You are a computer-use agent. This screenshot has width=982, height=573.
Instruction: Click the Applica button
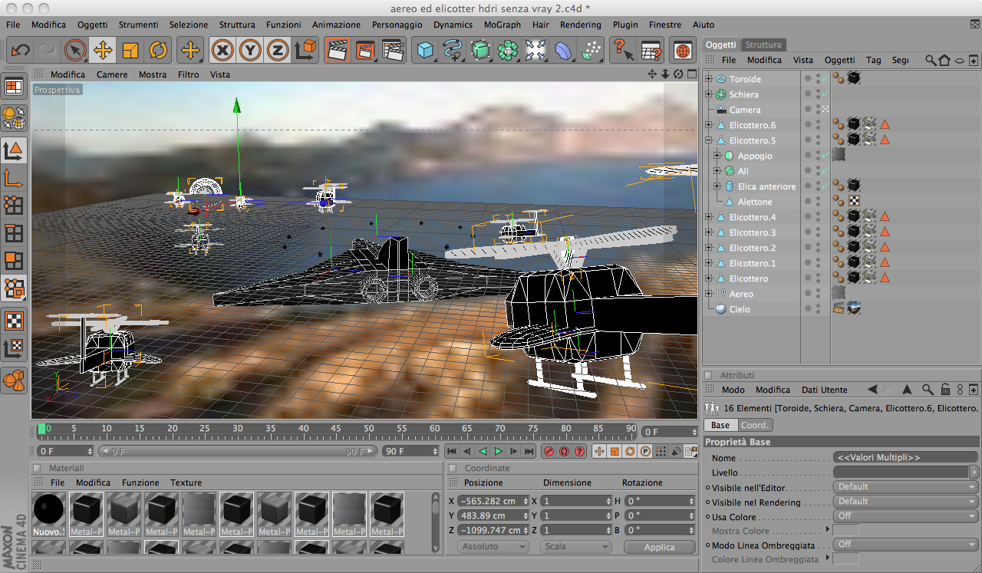click(x=659, y=547)
